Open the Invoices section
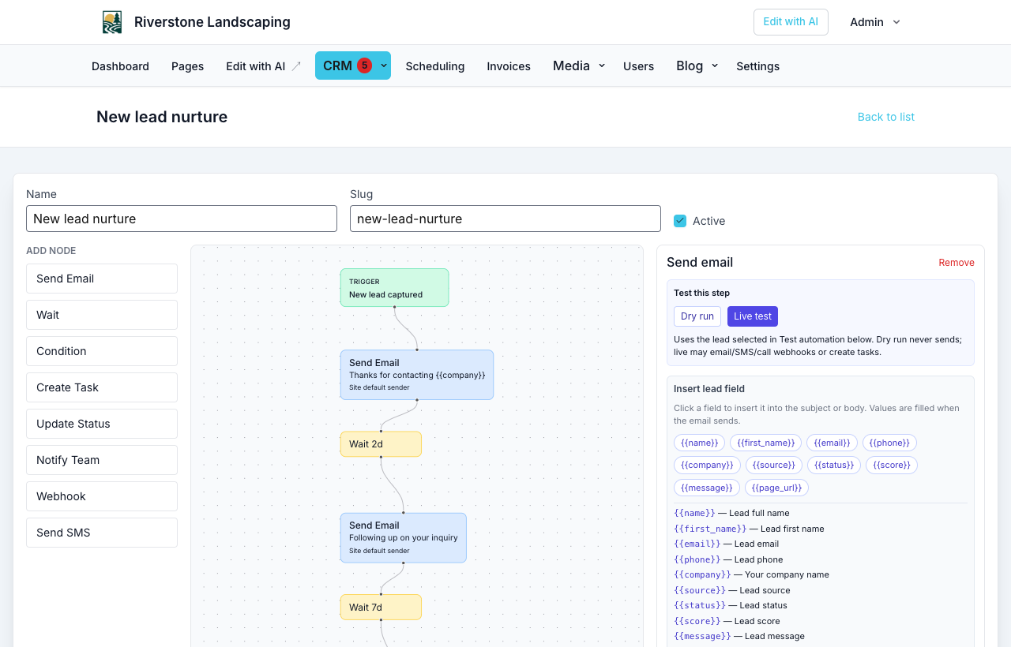Image resolution: width=1011 pixels, height=647 pixels. point(509,66)
